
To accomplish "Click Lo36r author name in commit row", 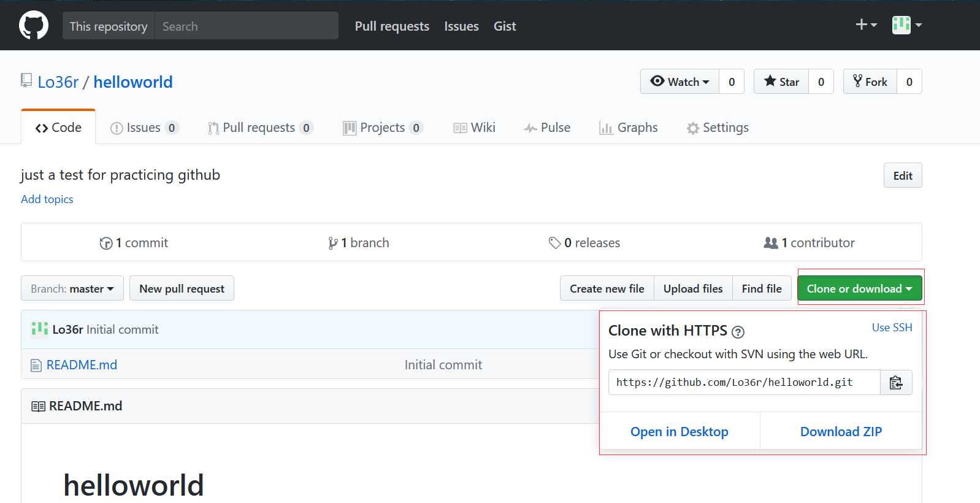I will (67, 329).
